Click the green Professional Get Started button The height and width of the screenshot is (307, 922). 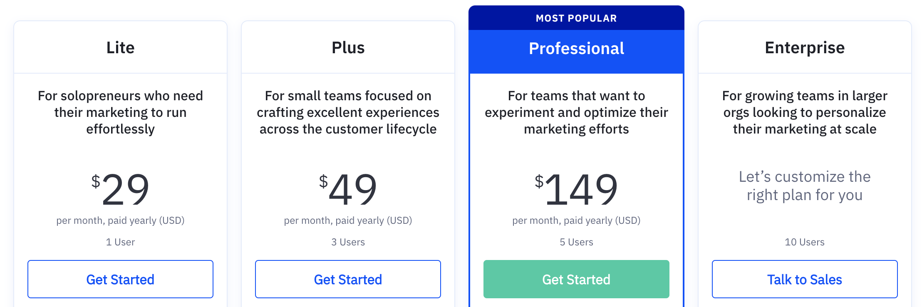click(x=576, y=279)
